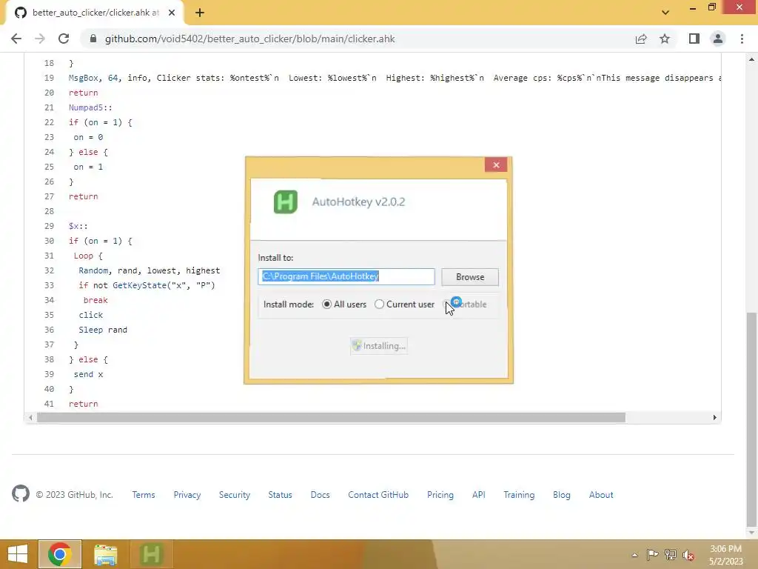
Task: Click the Browse button
Action: (470, 277)
